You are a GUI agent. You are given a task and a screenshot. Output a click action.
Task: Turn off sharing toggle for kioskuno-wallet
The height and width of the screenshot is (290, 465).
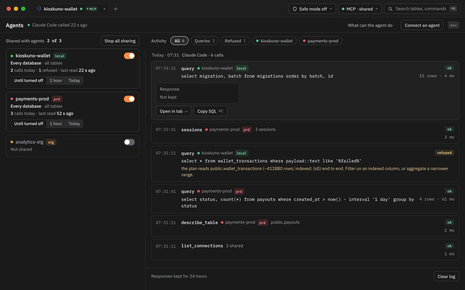(129, 56)
